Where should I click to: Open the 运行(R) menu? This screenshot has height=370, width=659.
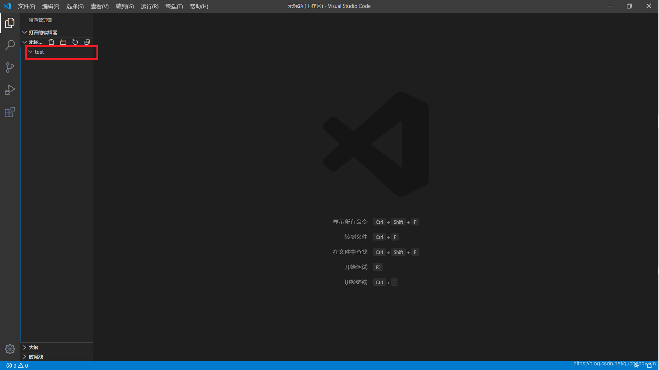point(150,6)
